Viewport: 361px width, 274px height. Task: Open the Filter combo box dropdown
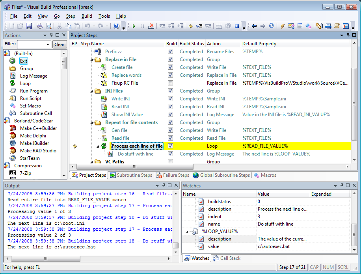click(x=48, y=44)
